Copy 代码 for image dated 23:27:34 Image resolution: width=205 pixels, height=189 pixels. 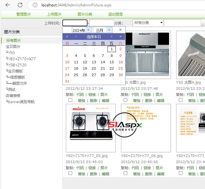80,94
